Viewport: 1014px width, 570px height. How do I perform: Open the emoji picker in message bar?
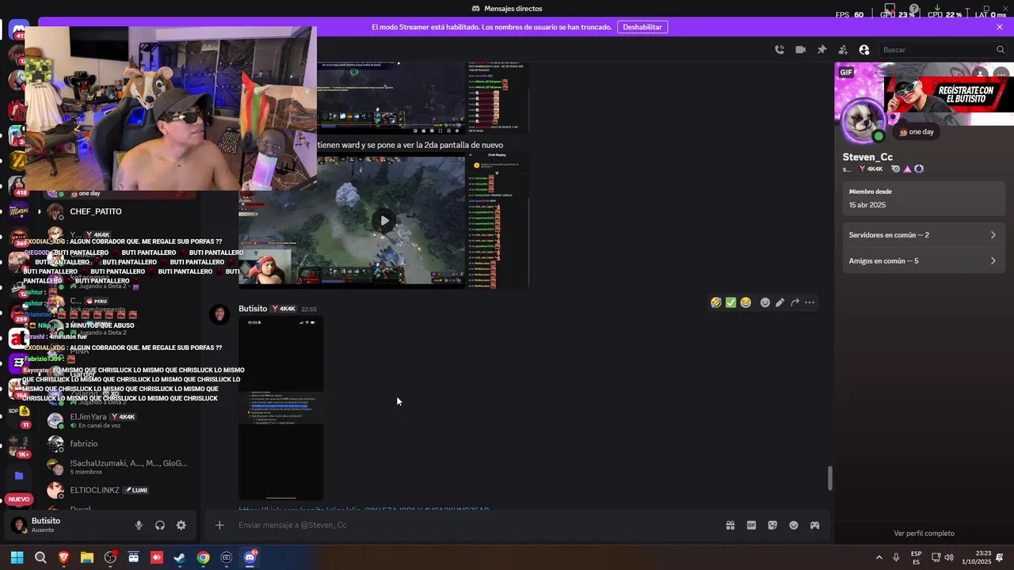click(x=794, y=526)
